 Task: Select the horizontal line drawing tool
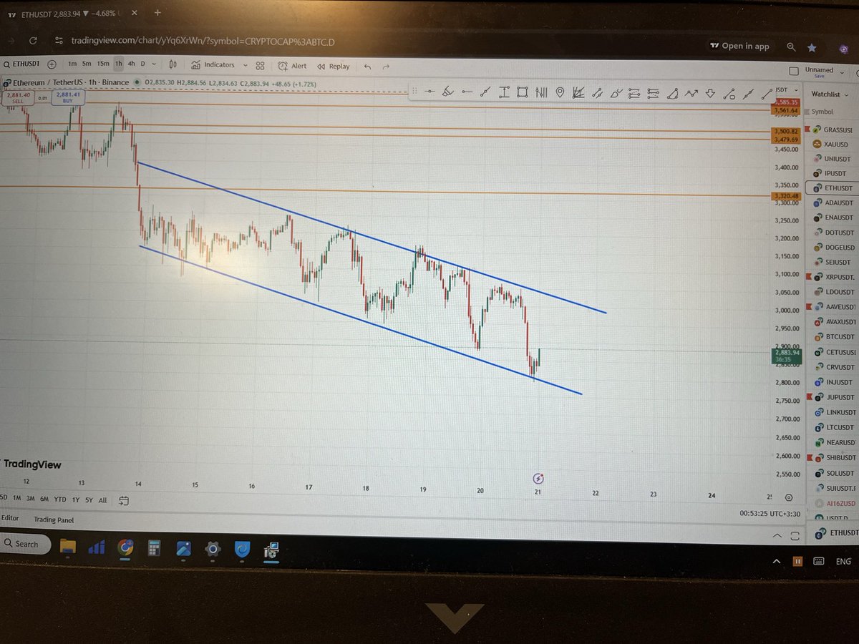point(429,92)
